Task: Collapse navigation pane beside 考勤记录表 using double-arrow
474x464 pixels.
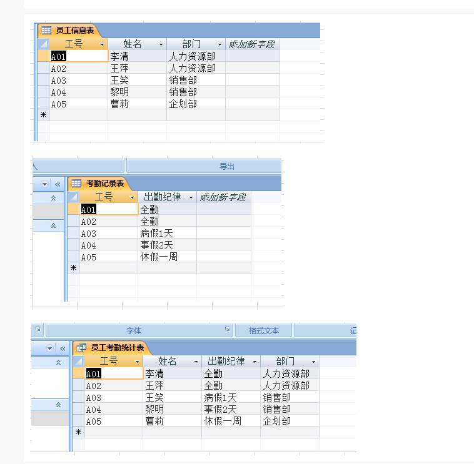Action: 58,184
